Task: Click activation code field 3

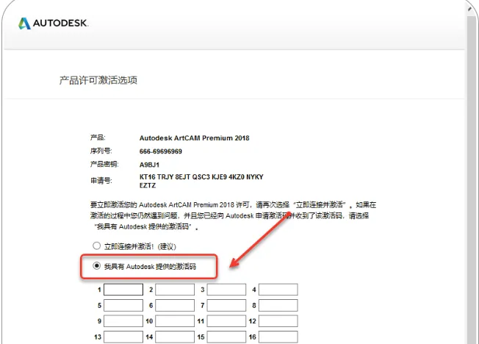Action: (226, 290)
